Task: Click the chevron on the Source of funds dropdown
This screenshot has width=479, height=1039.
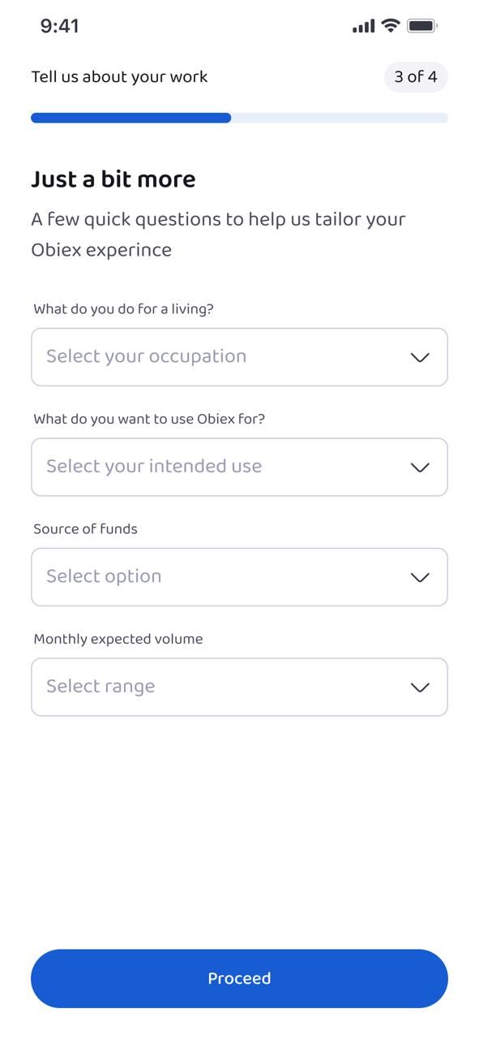Action: tap(419, 577)
